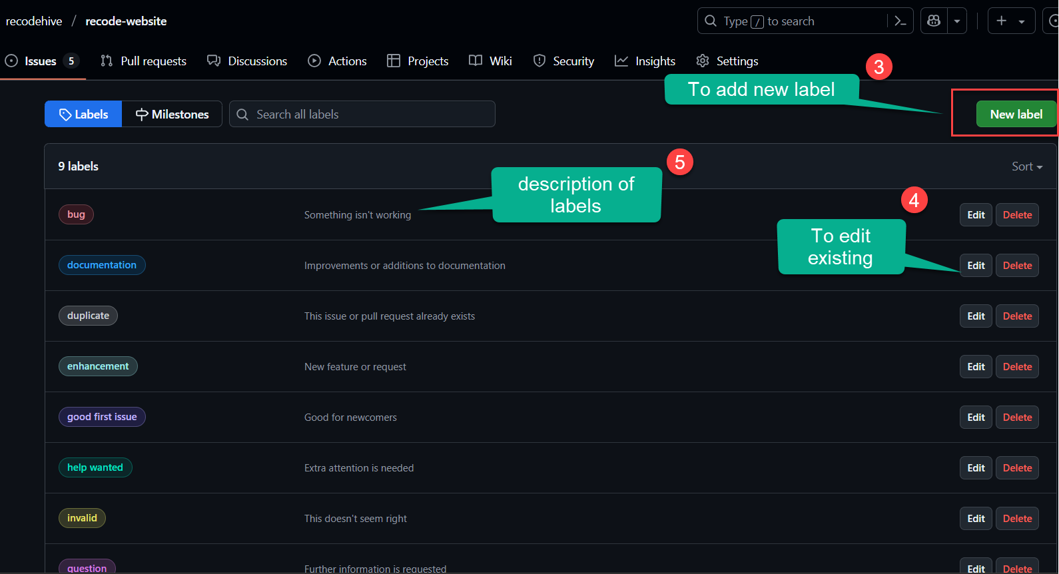Open the create new plus menu
The width and height of the screenshot is (1059, 574).
point(1011,21)
